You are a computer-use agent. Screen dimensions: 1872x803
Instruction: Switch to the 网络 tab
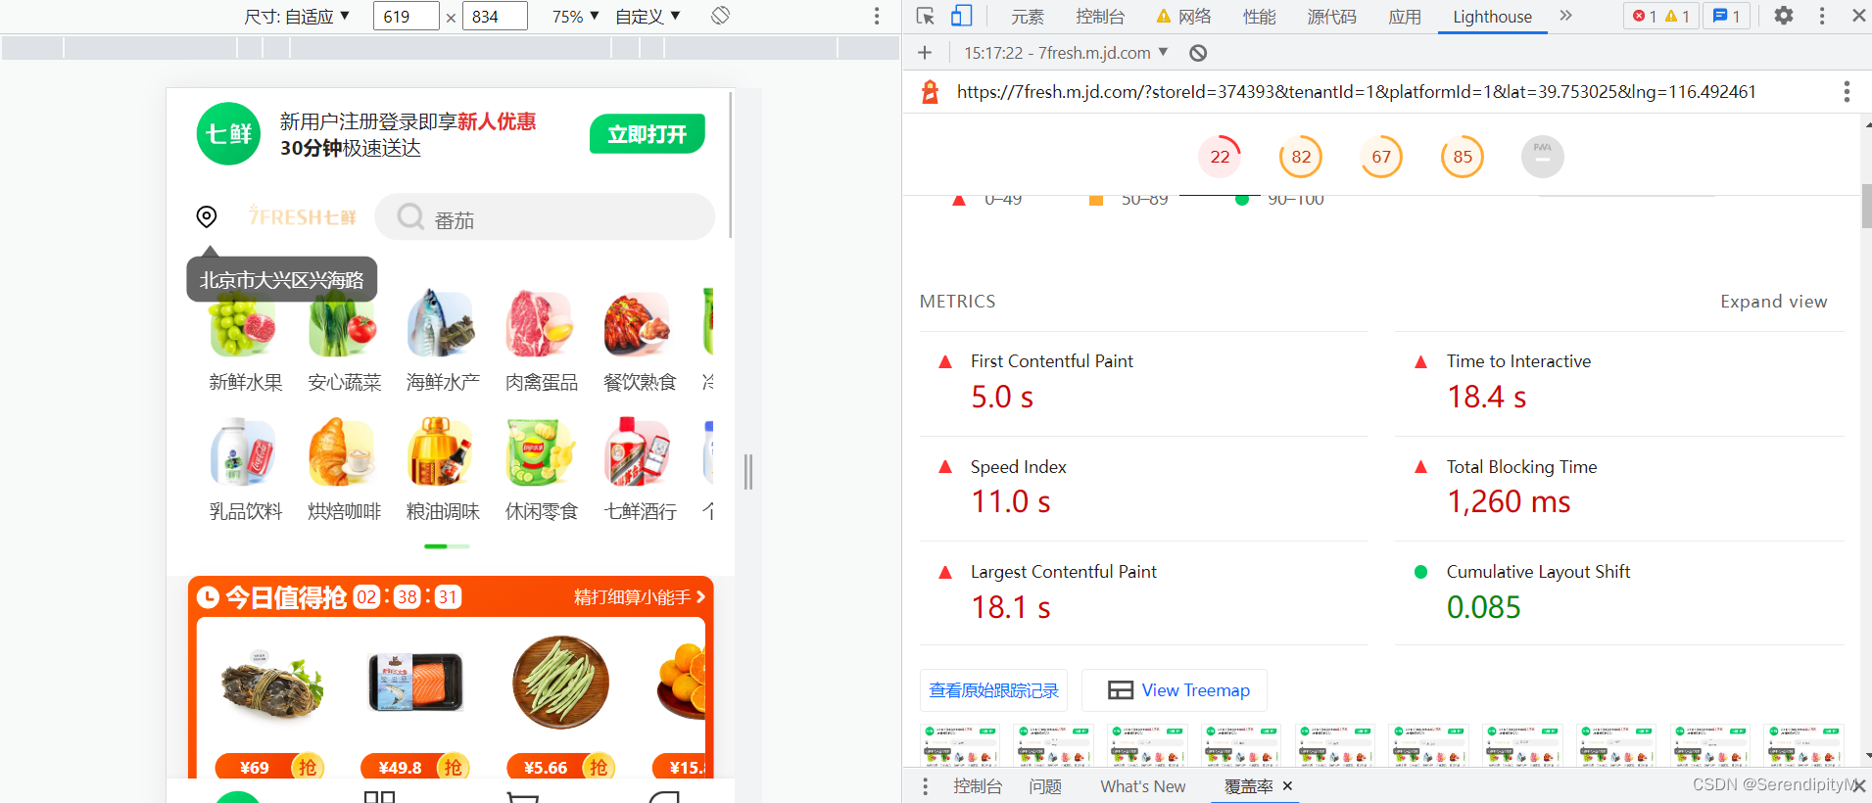tap(1184, 17)
